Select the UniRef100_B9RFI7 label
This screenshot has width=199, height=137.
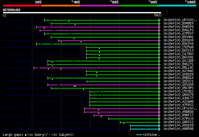[x=178, y=115]
